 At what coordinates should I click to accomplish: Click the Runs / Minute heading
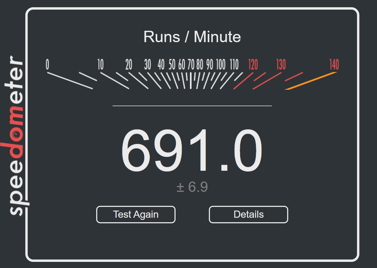click(x=192, y=37)
